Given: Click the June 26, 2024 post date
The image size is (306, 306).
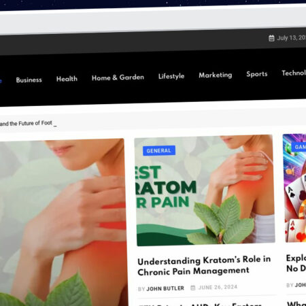Looking at the screenshot, I should 218,287.
